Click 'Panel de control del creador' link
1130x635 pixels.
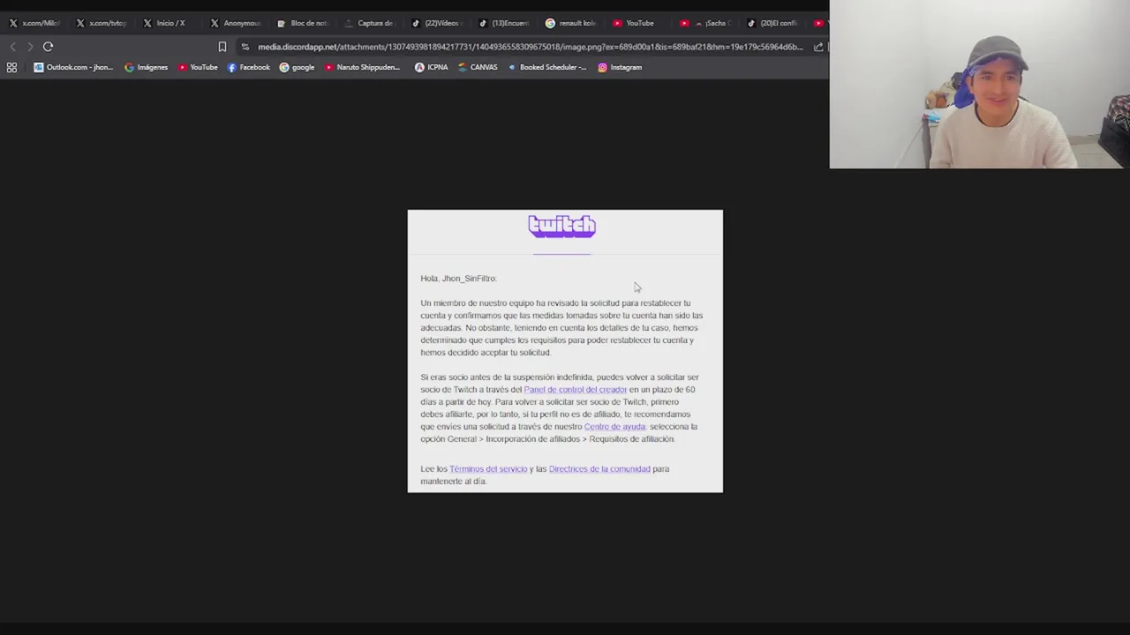(575, 390)
